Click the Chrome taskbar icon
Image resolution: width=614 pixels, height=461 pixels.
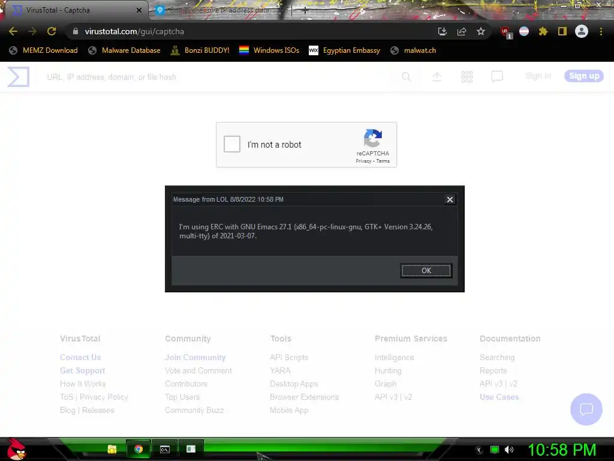coord(139,449)
